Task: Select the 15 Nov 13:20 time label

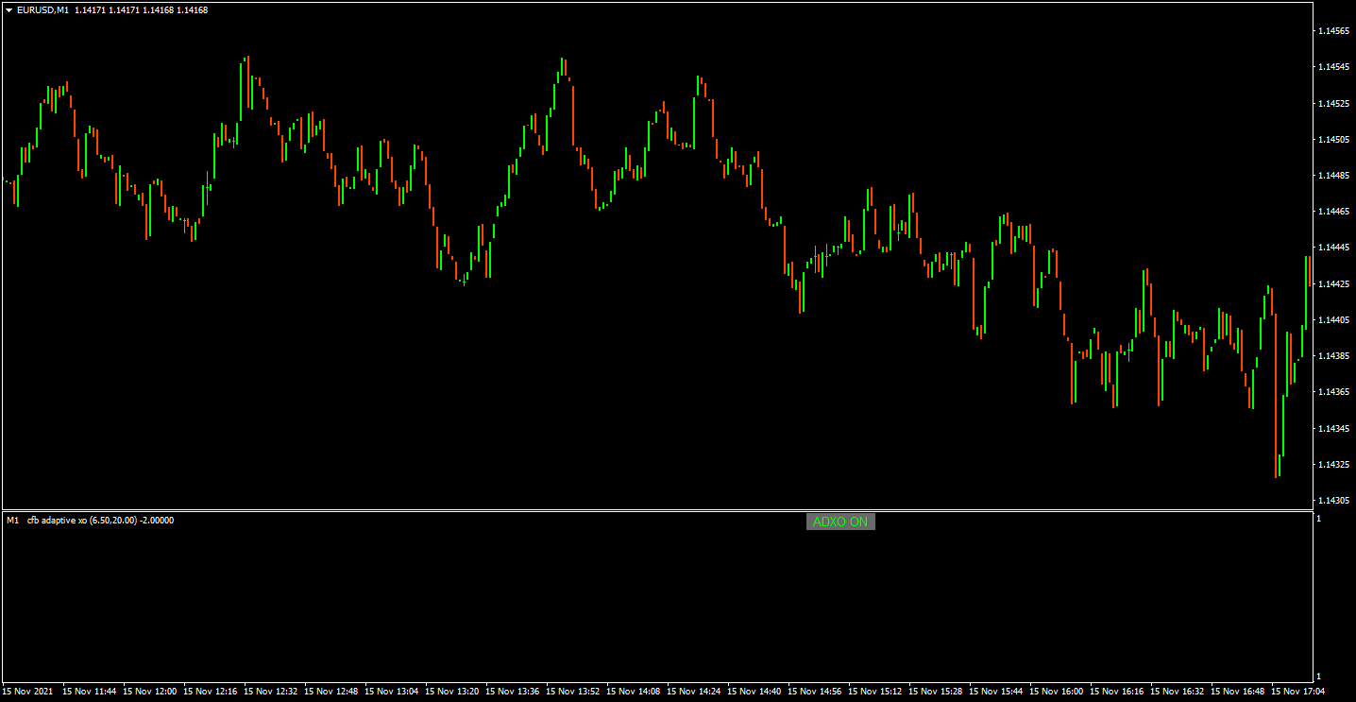Action: [452, 692]
